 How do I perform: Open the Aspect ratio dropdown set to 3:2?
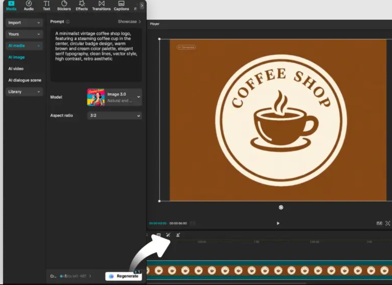114,116
